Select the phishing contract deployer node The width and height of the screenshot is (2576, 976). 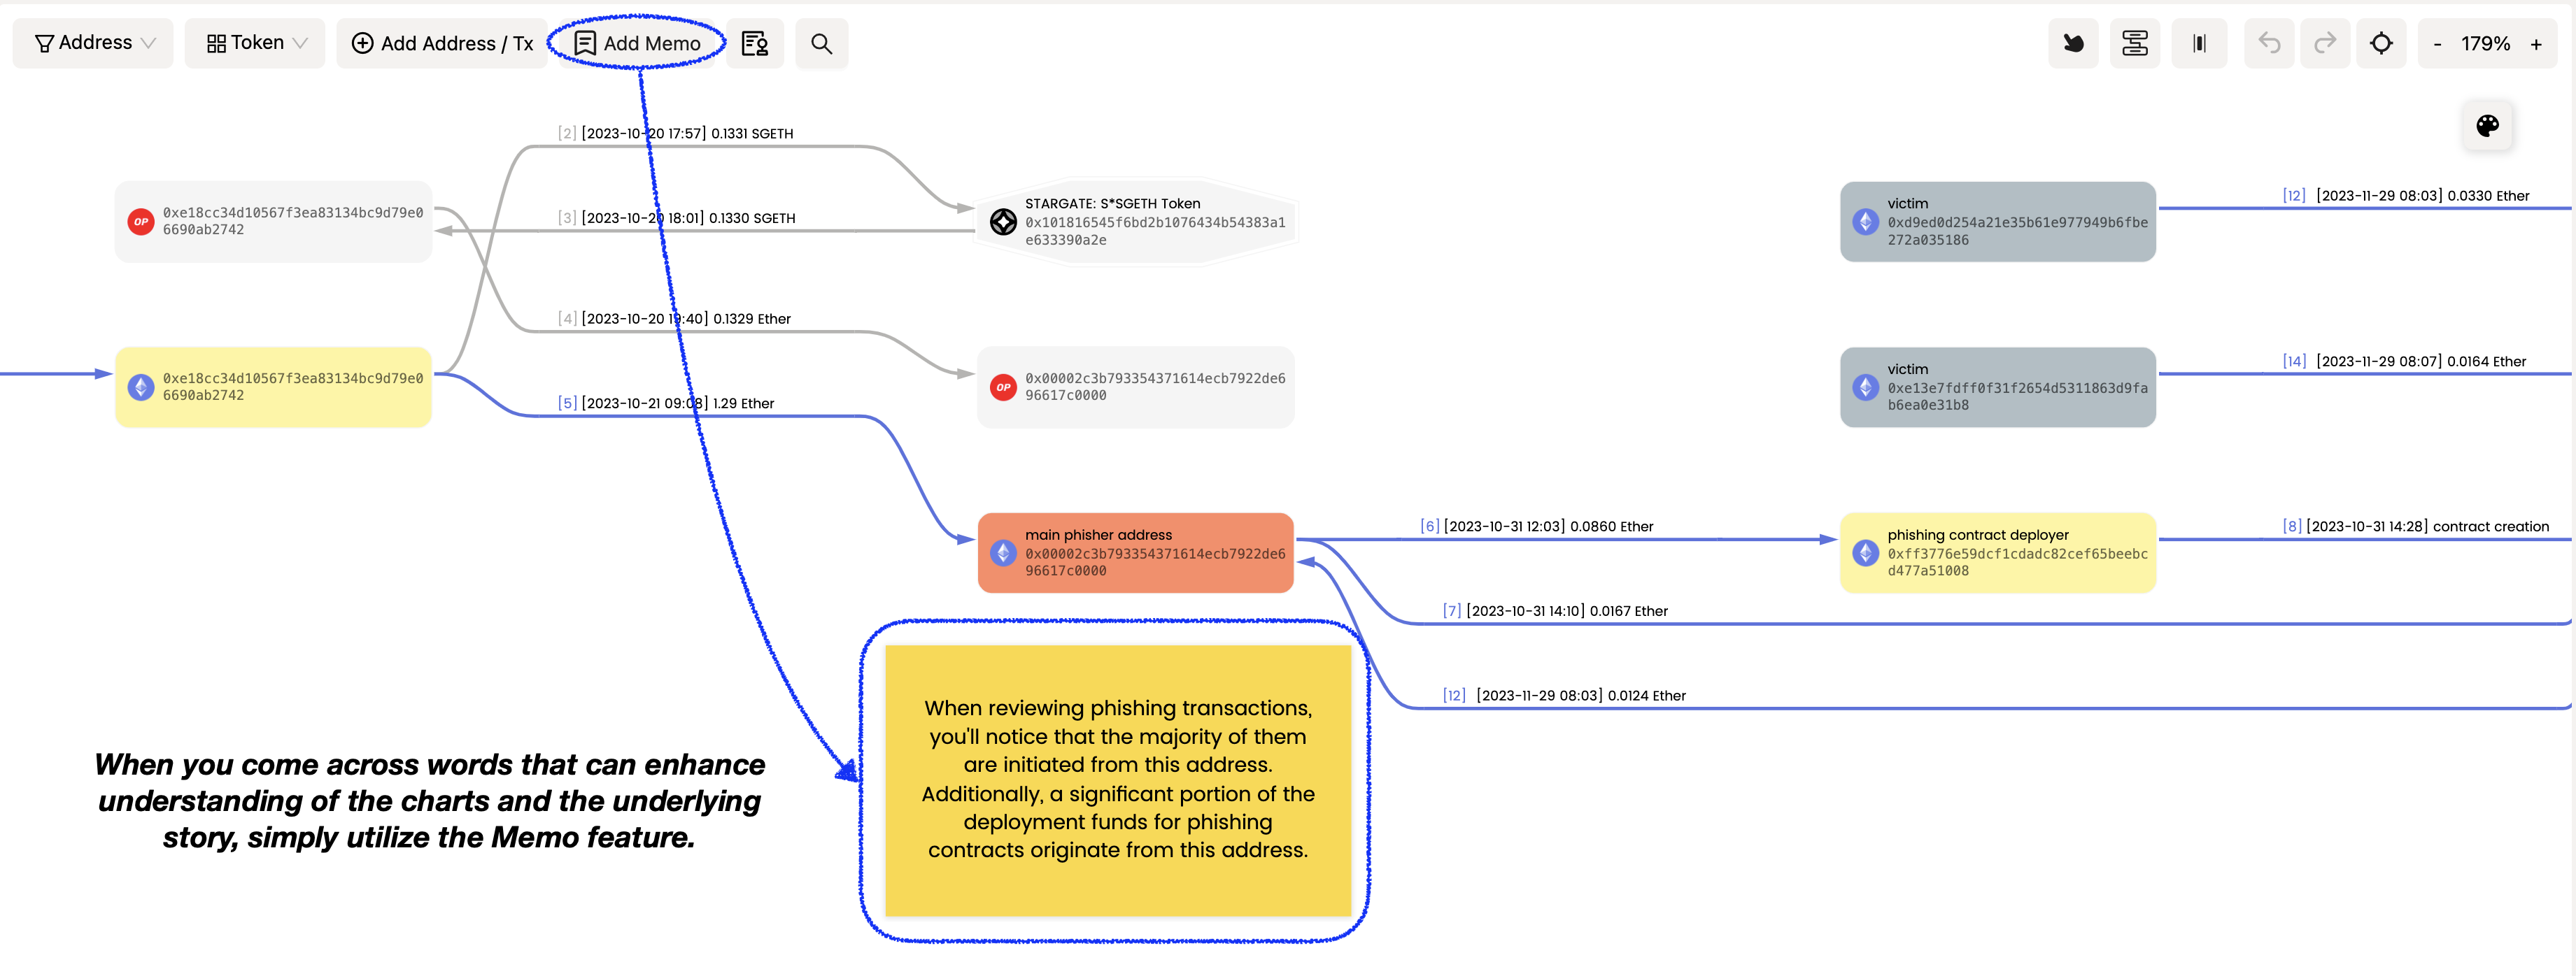click(x=1997, y=552)
